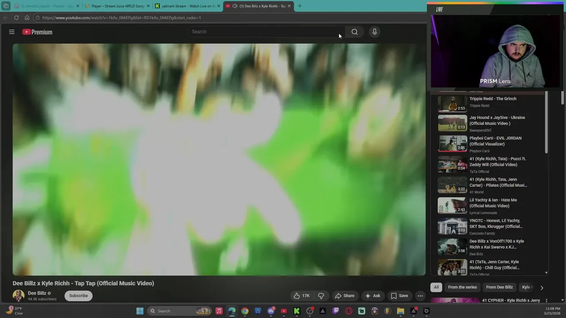Image resolution: width=566 pixels, height=318 pixels.
Task: Click the YouTube search magnifier button
Action: click(354, 32)
